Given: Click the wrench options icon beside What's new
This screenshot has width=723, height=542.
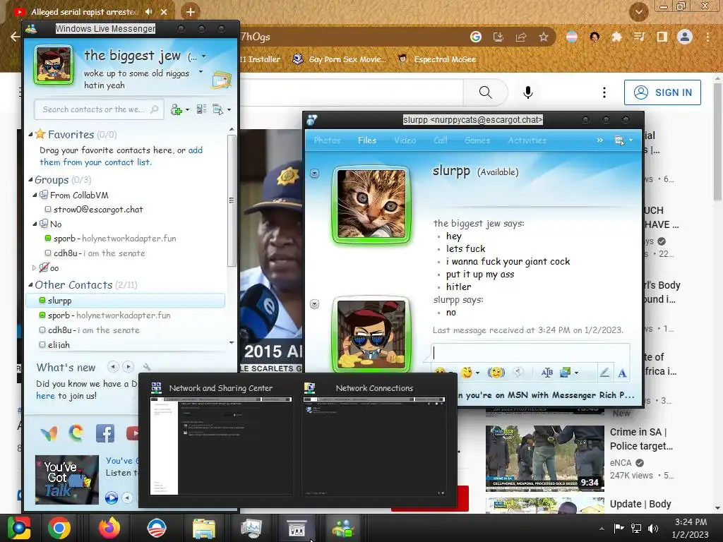Looking at the screenshot, I should click(x=147, y=367).
